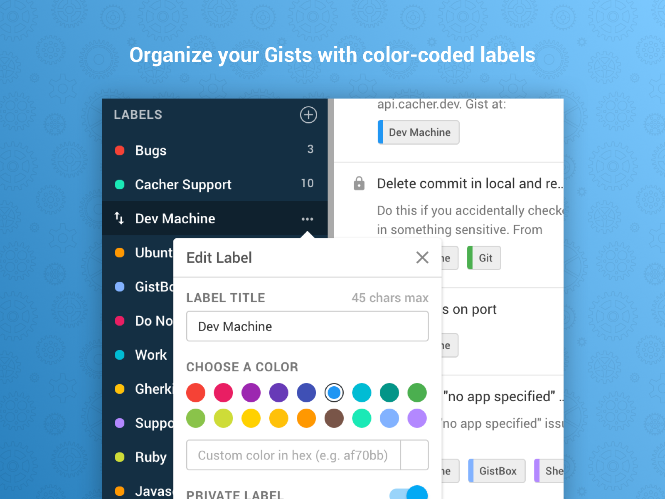Select the Bugs label
Image resolution: width=665 pixels, height=499 pixels.
click(215, 150)
